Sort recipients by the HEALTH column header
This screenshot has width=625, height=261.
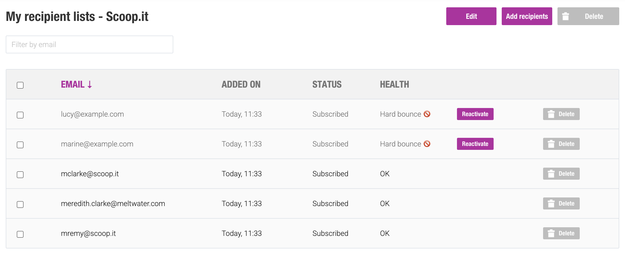tap(394, 84)
